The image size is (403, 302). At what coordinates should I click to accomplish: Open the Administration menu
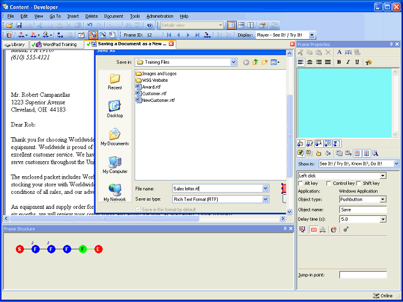[x=160, y=16]
